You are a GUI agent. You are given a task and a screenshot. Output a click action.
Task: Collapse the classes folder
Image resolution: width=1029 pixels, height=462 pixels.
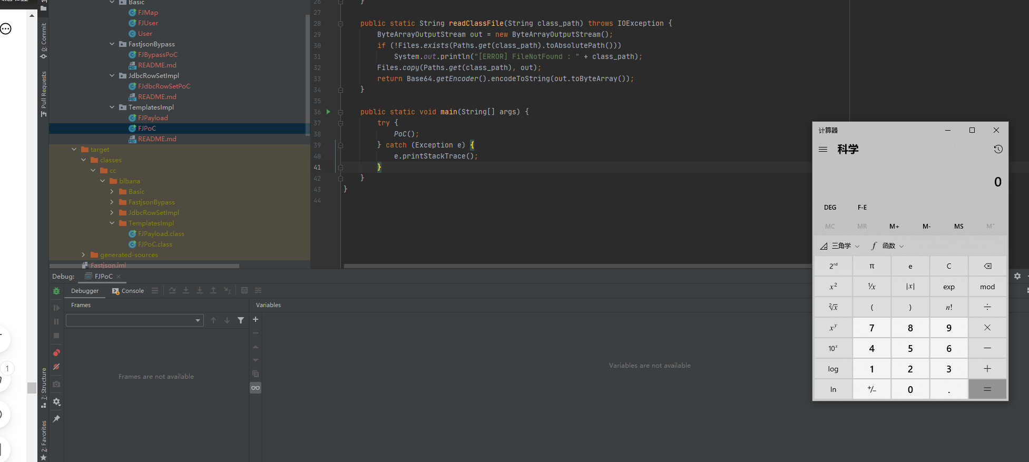click(83, 160)
